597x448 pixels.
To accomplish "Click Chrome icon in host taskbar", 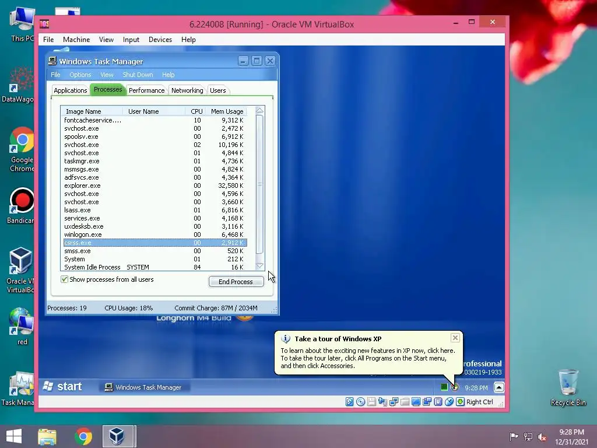I will 83,436.
